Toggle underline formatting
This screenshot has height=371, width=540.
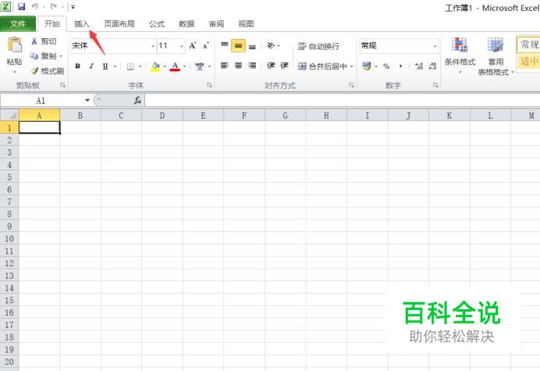(105, 66)
